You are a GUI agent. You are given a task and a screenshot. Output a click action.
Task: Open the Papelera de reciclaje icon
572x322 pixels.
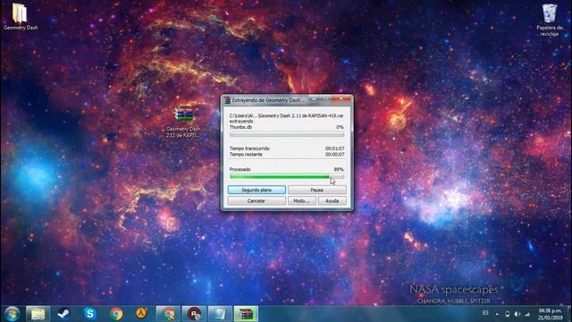tap(550, 20)
